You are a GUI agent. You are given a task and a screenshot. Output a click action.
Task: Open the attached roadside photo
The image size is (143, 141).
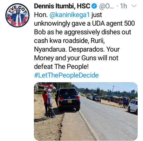[86, 111]
